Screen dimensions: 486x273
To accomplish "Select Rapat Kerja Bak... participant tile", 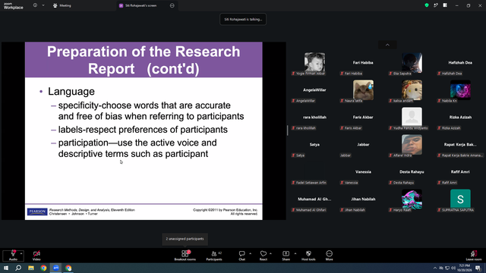I will tap(460, 145).
